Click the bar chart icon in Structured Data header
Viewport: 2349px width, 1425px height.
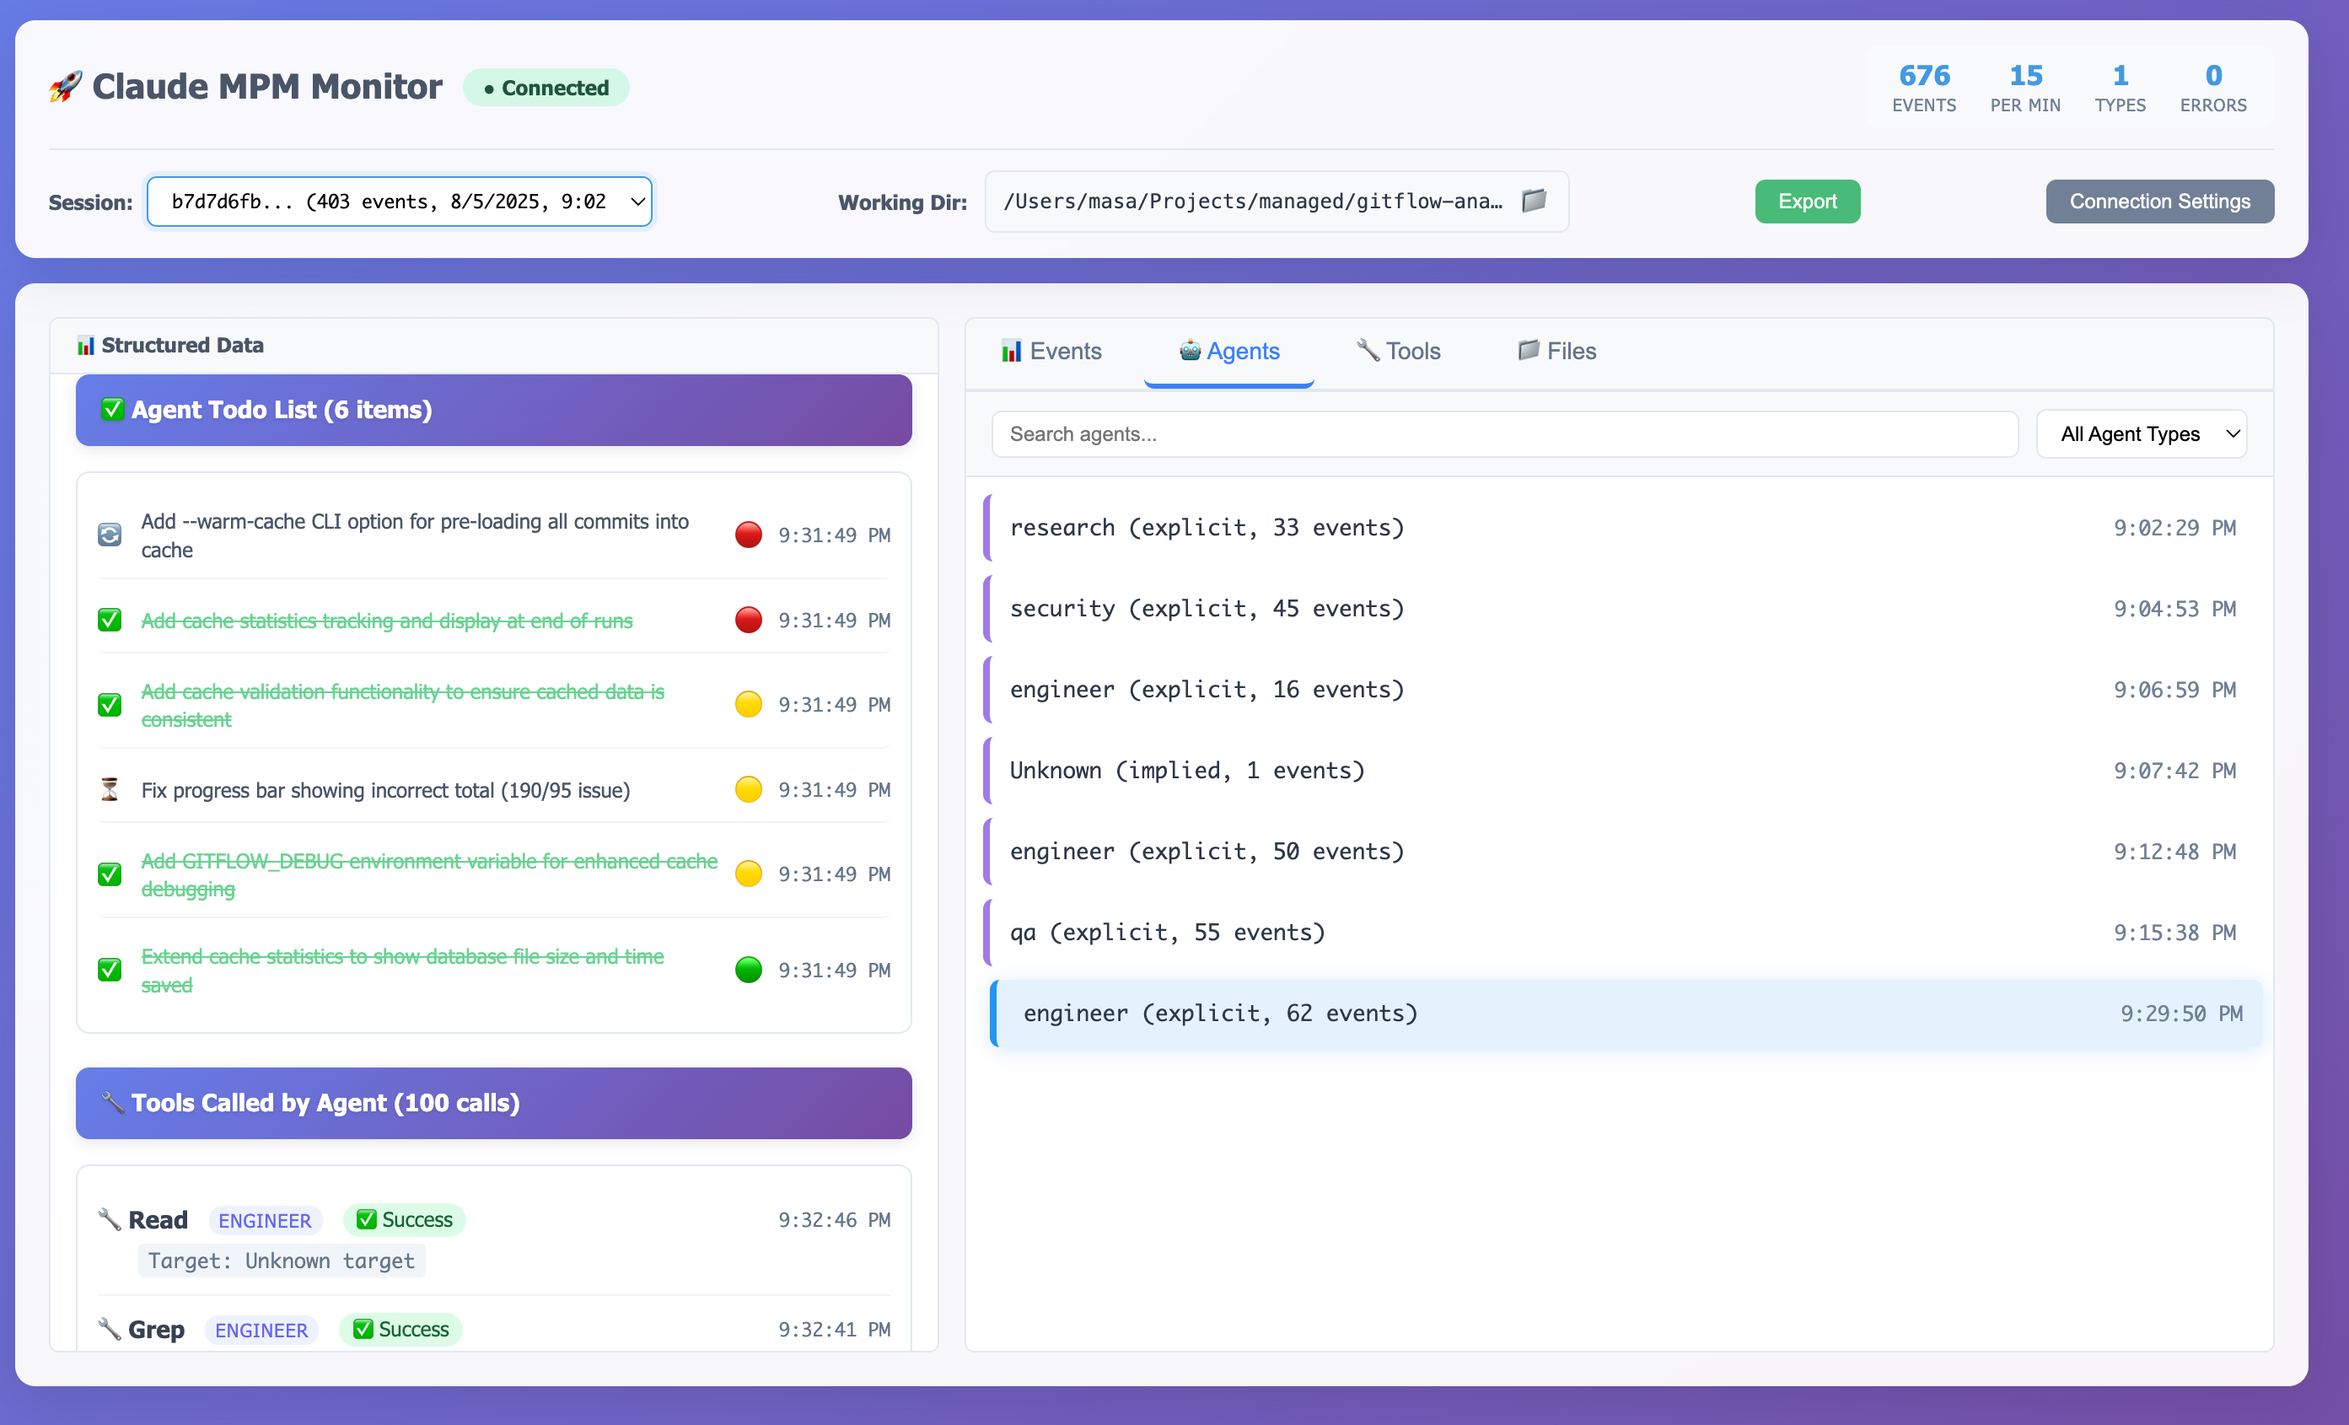click(x=86, y=345)
